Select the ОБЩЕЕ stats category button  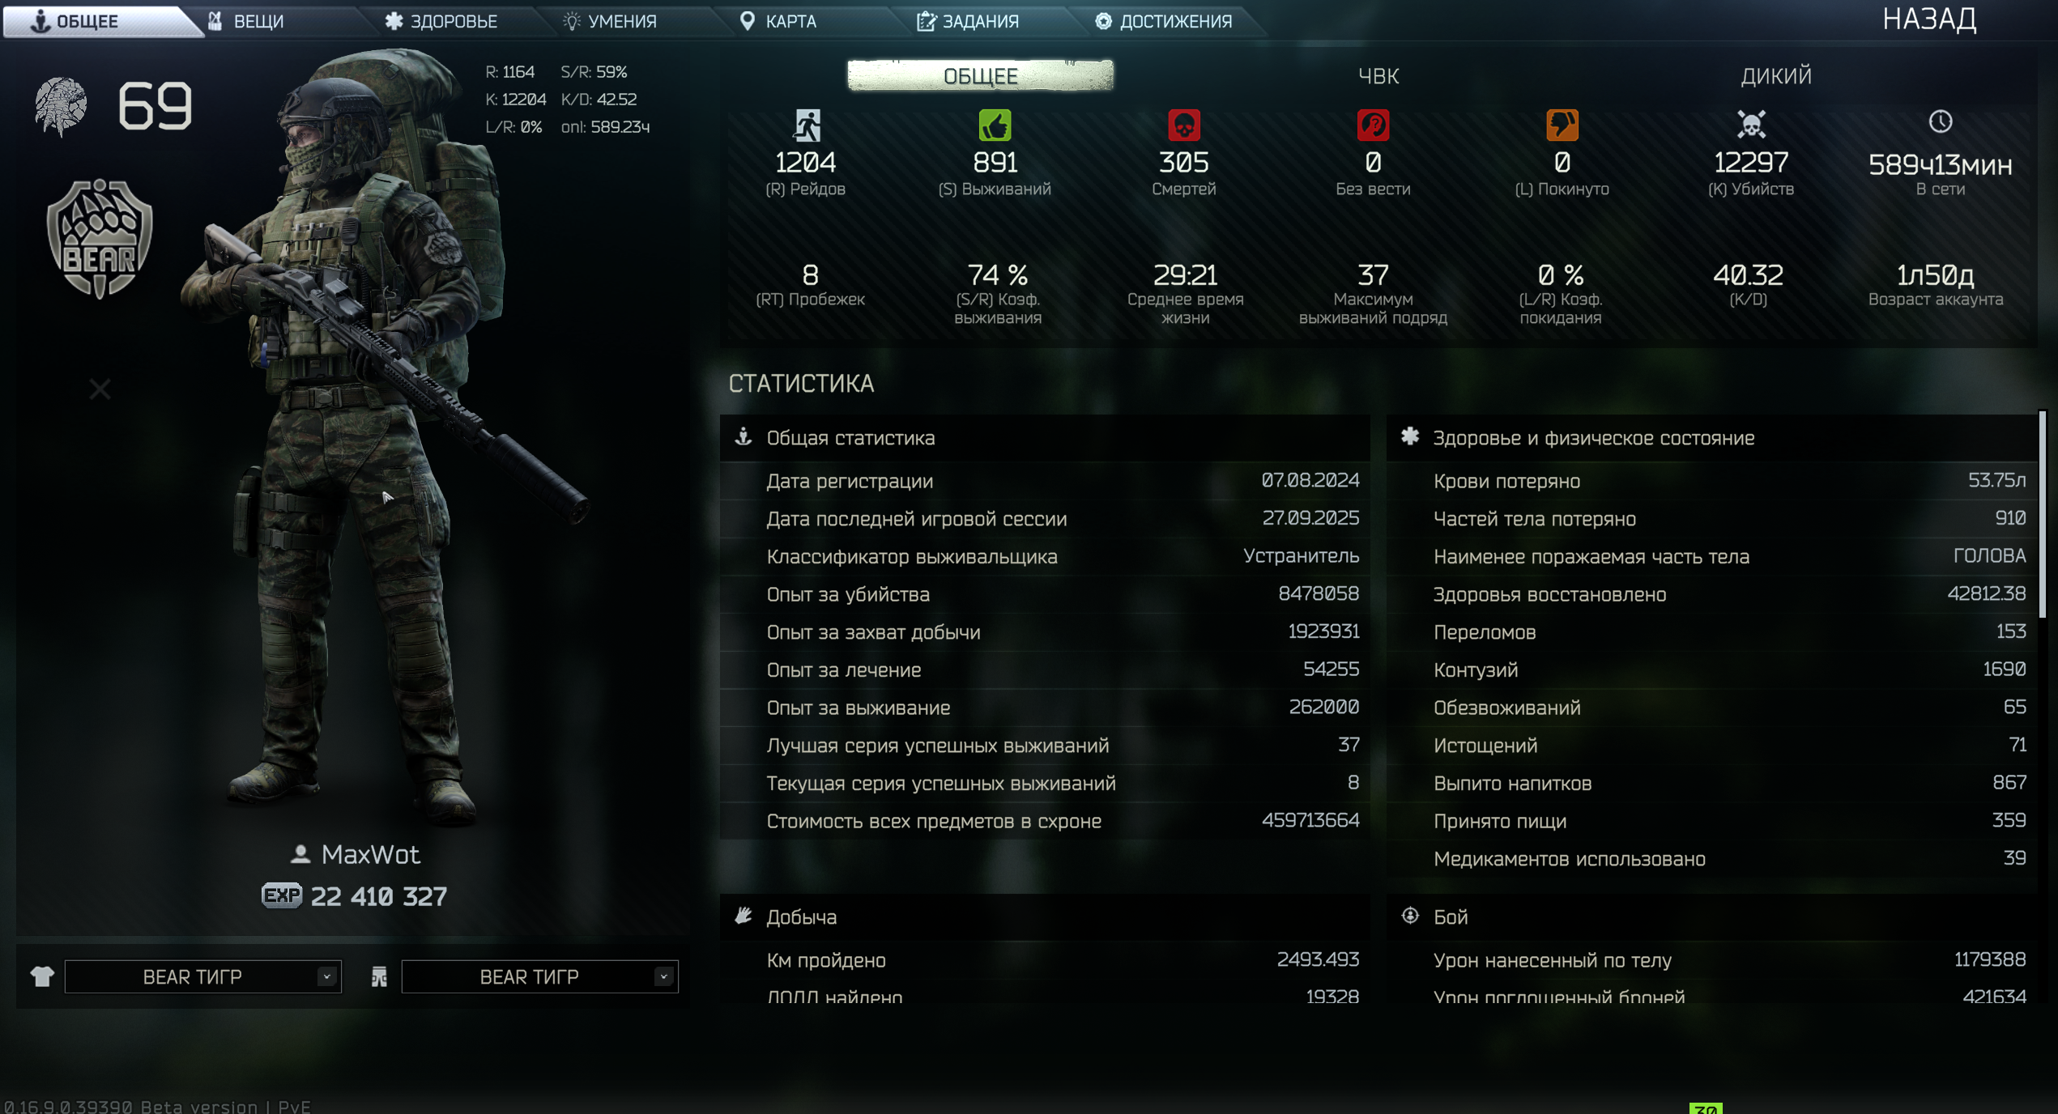980,75
